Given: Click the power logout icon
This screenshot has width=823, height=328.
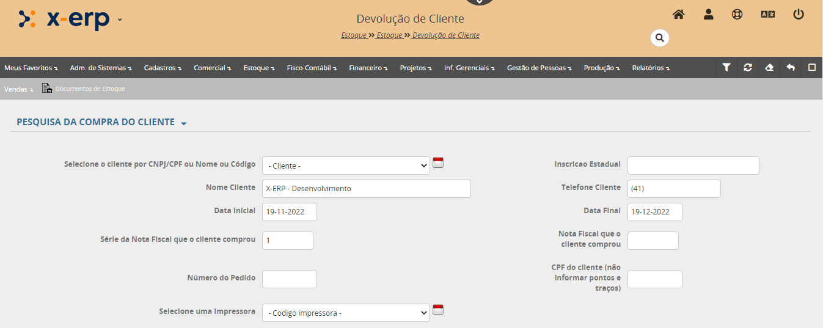Looking at the screenshot, I should click(x=798, y=15).
